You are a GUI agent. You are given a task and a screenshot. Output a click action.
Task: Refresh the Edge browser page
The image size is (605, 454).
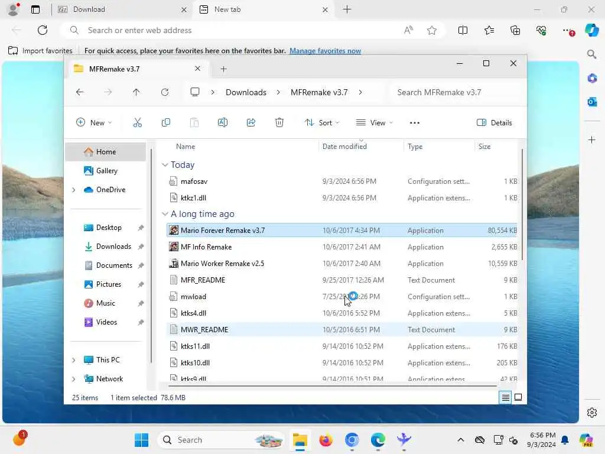[43, 30]
